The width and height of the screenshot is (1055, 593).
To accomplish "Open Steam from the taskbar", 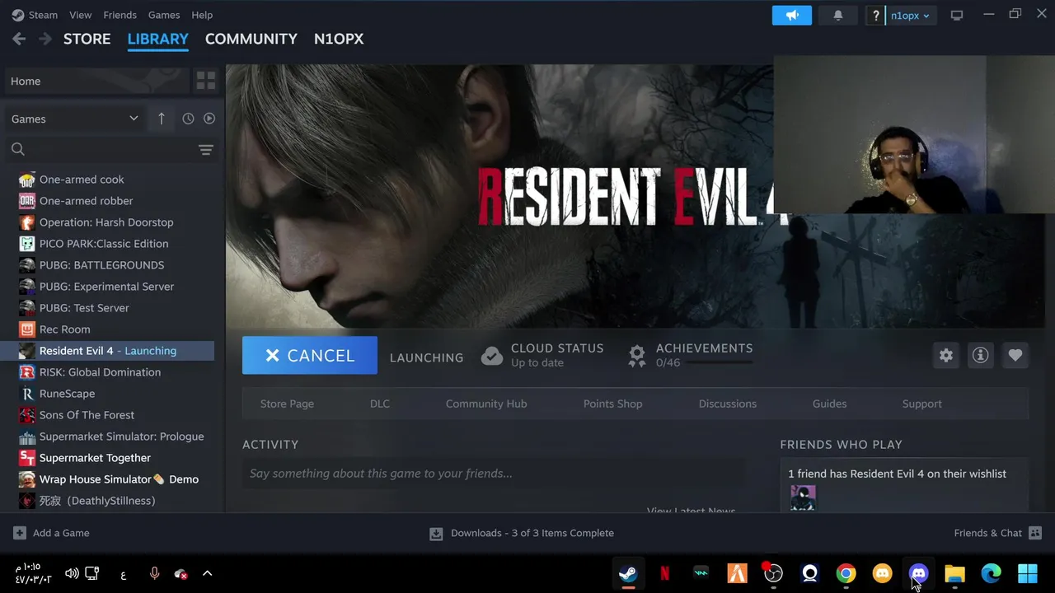I will click(628, 573).
